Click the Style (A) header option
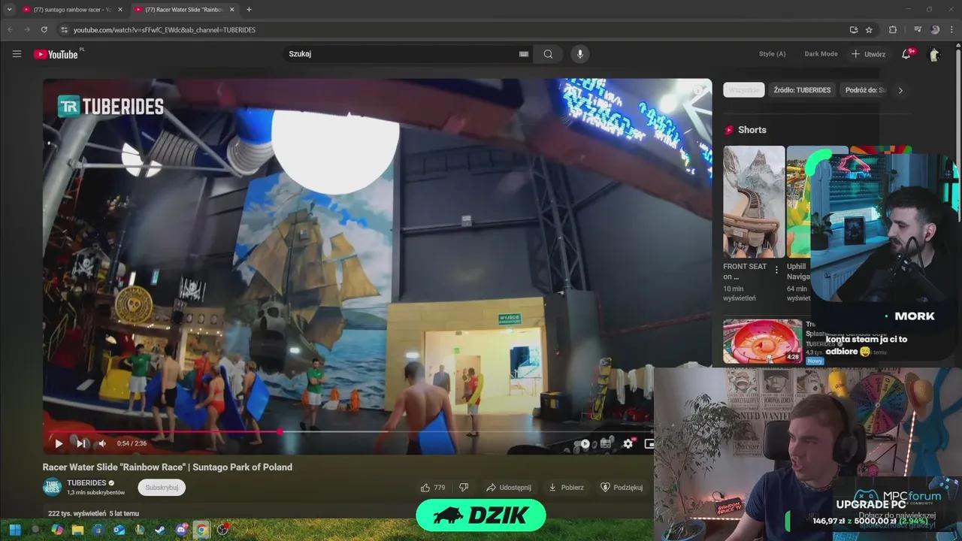 772,54
